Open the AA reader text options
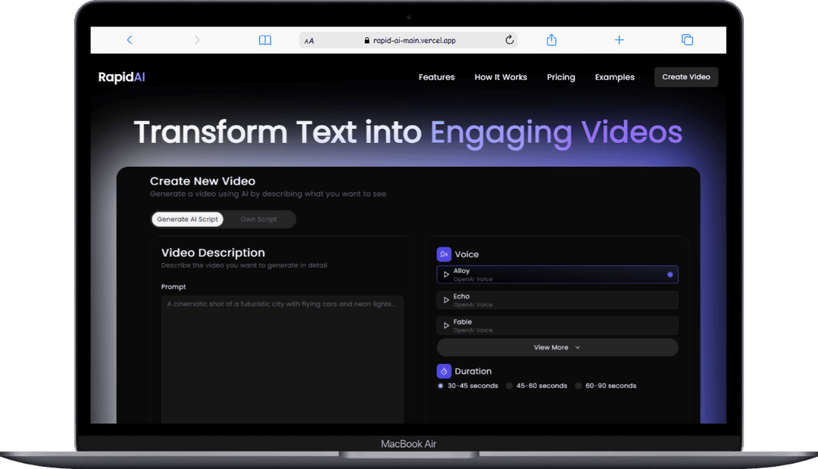 (309, 41)
